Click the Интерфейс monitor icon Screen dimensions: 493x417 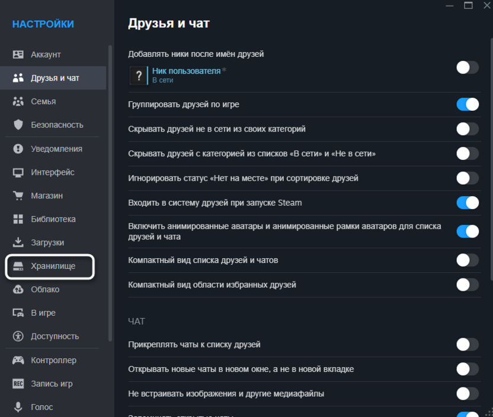point(18,172)
